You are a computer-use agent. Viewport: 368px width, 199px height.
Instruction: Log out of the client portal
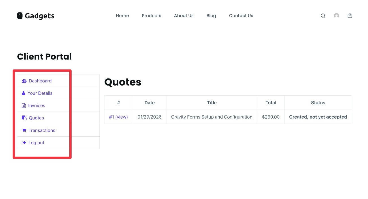click(36, 143)
